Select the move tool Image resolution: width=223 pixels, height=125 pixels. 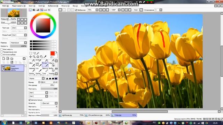point(31,57)
